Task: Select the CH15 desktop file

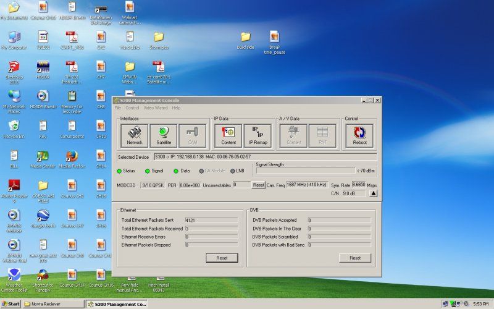Action: pos(101,189)
